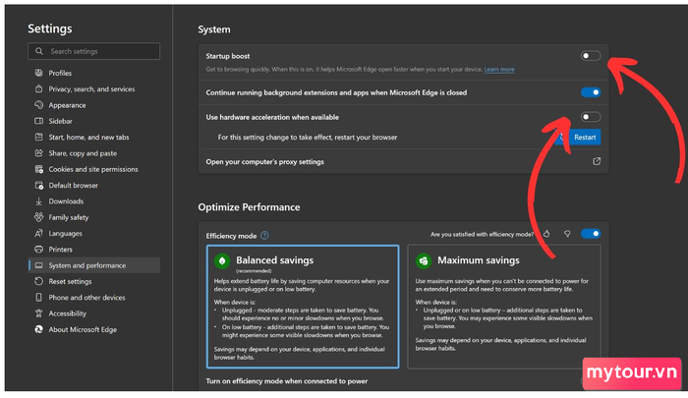Go to Appearance settings
The height and width of the screenshot is (398, 688).
pyautogui.click(x=94, y=105)
